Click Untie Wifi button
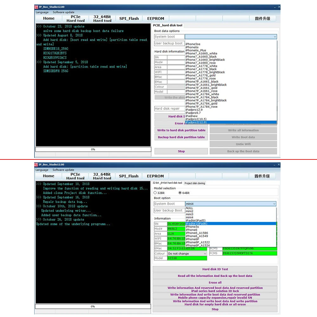The image size is (317, 317). click(x=243, y=144)
